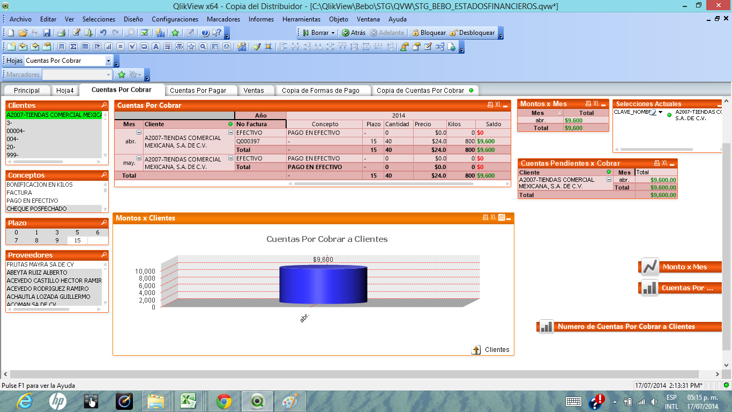
Task: Open Internet Explorer from the taskbar
Action: [25, 401]
